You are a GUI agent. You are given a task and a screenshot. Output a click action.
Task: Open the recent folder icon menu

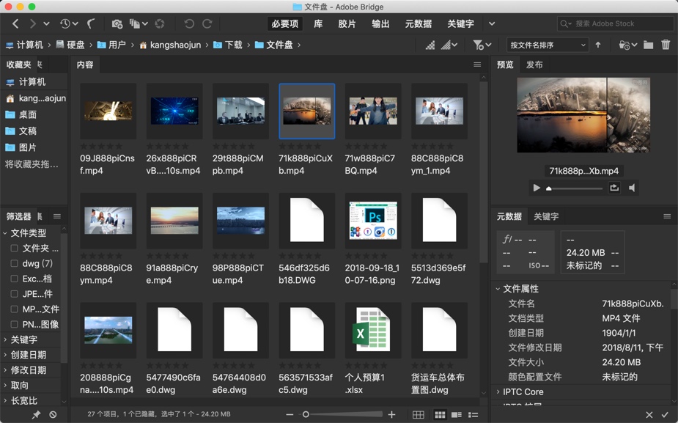(x=628, y=45)
